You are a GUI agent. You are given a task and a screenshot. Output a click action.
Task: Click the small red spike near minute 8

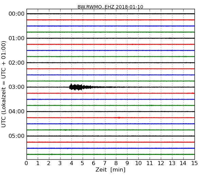[x=119, y=117]
